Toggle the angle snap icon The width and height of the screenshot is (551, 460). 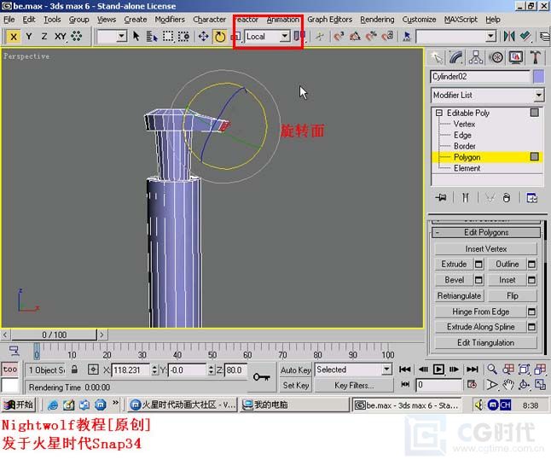coord(355,36)
